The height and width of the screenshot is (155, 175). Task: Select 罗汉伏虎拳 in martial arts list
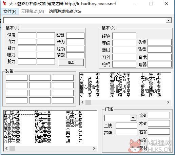[120, 75]
